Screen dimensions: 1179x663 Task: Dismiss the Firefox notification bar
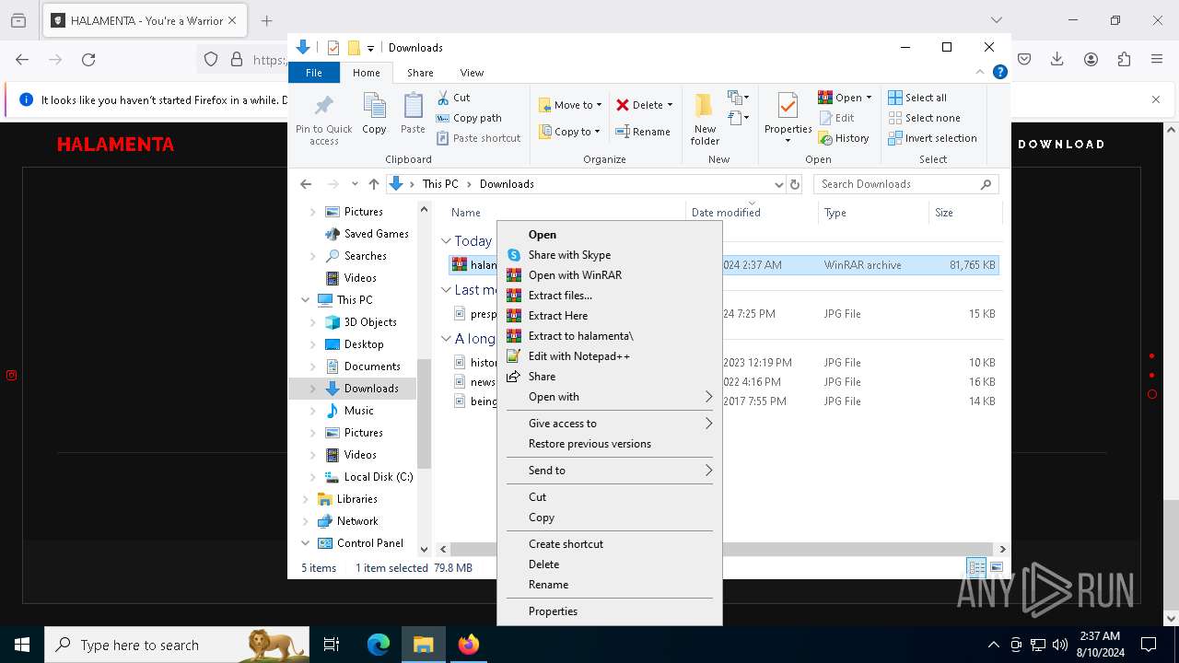click(1156, 99)
